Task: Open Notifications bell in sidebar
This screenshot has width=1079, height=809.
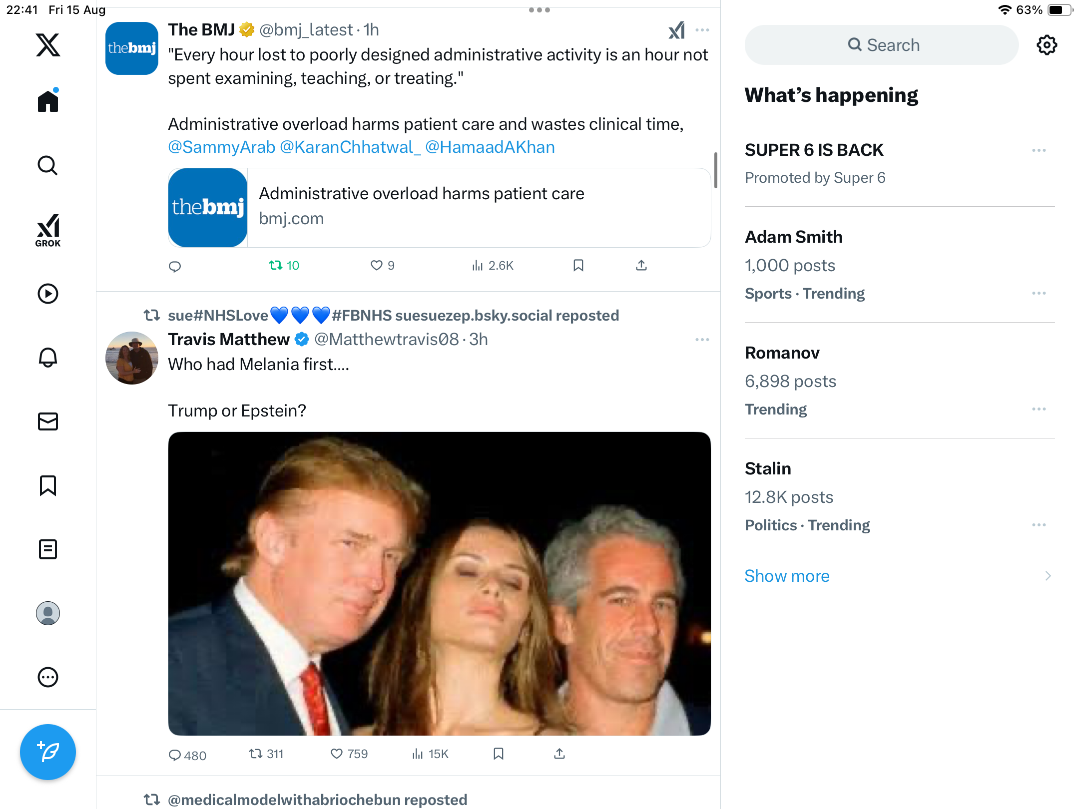Action: (48, 358)
